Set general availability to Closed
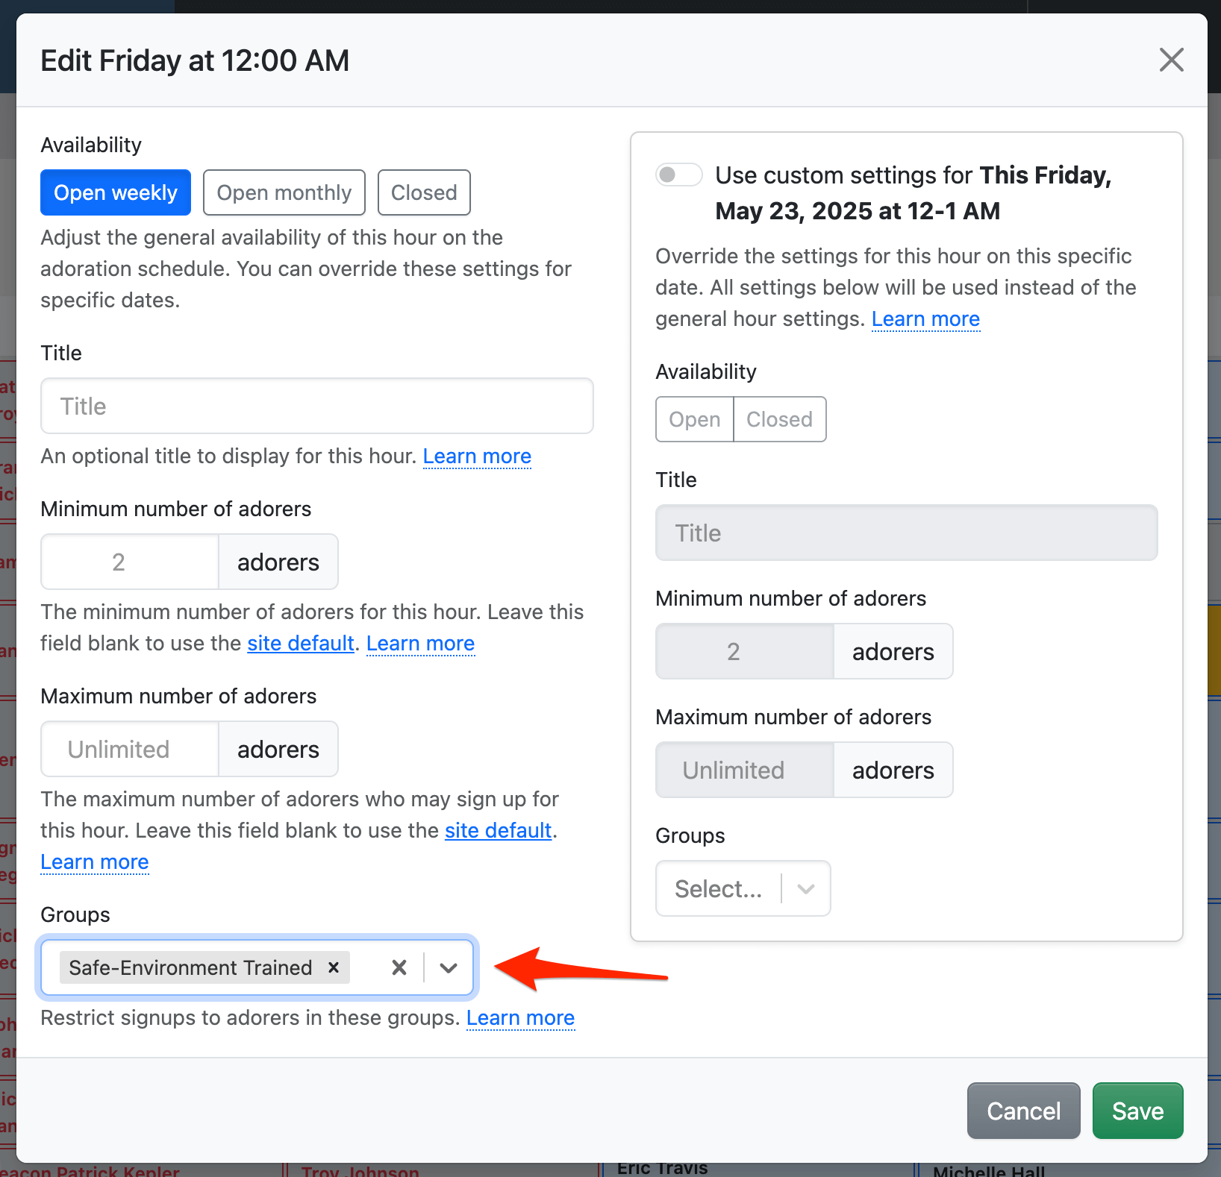The width and height of the screenshot is (1221, 1177). coord(424,192)
